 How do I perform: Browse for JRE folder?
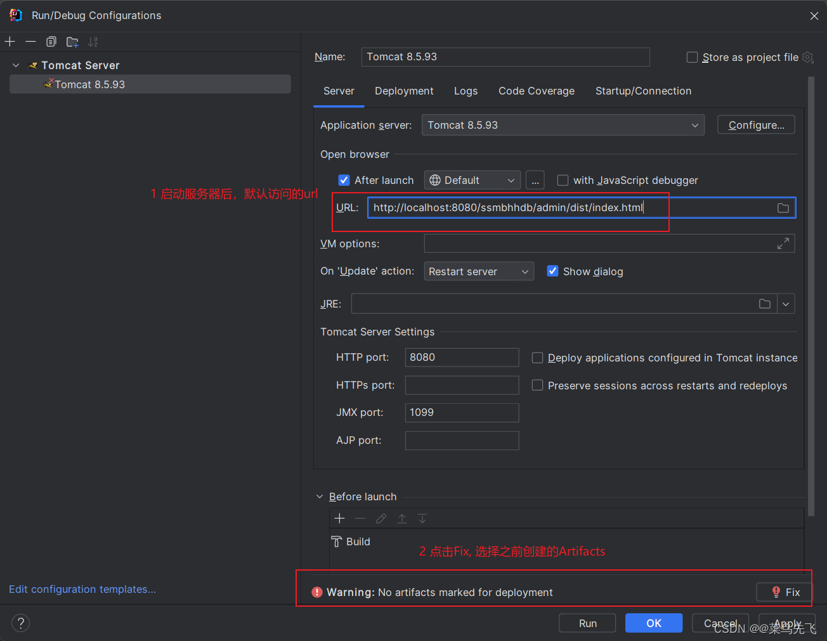pos(765,304)
